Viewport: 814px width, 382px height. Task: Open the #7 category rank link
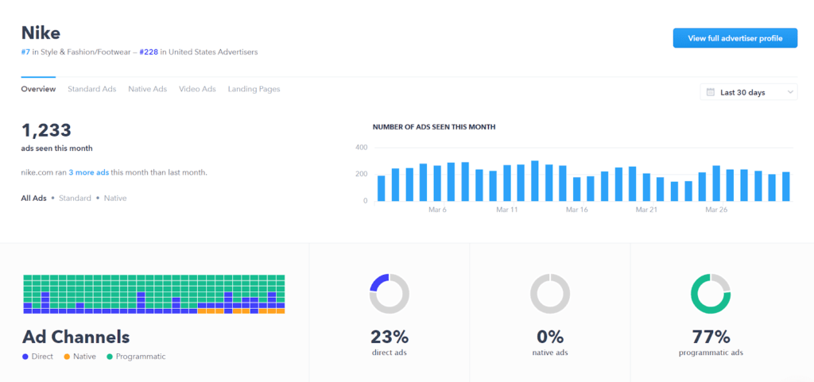[27, 52]
